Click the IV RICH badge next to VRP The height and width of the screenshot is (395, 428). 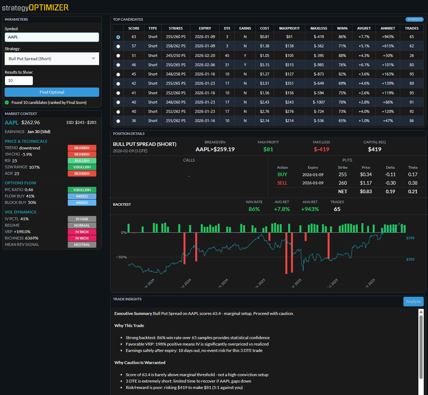tap(82, 232)
